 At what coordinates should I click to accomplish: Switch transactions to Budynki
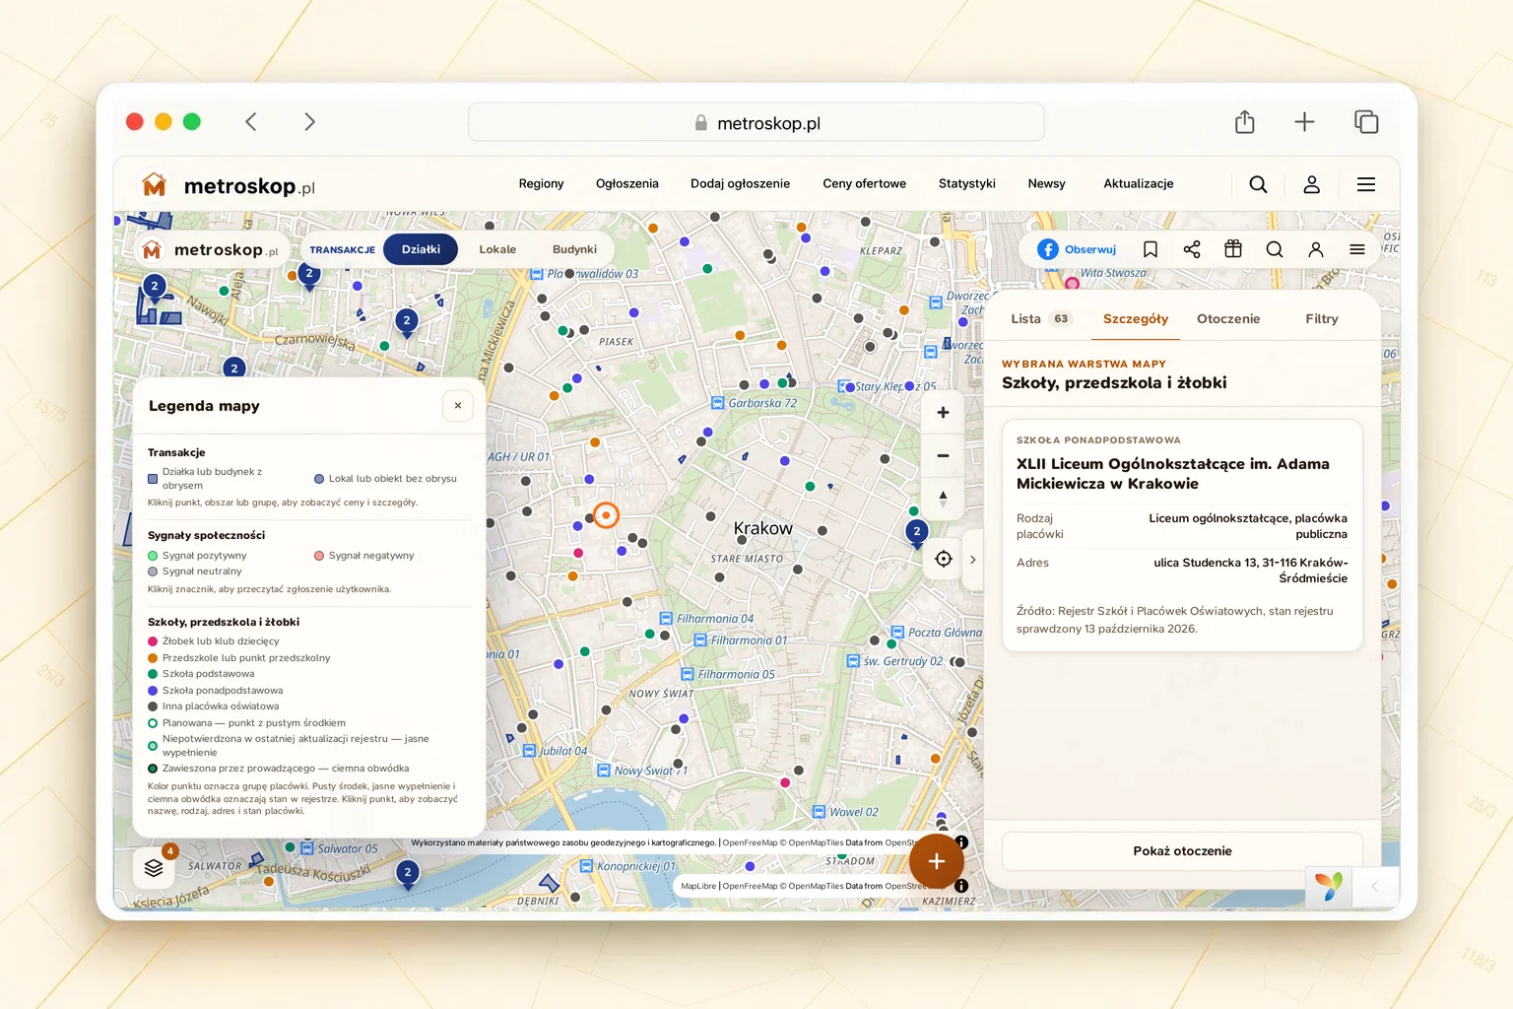tap(574, 249)
